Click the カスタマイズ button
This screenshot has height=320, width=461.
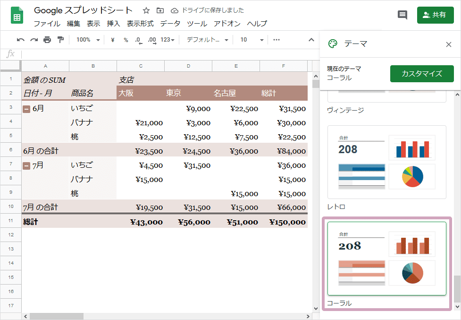point(422,73)
